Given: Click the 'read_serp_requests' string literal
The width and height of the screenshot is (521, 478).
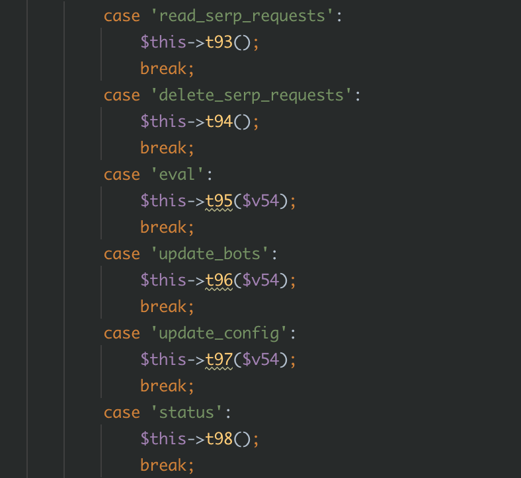Looking at the screenshot, I should click(241, 16).
